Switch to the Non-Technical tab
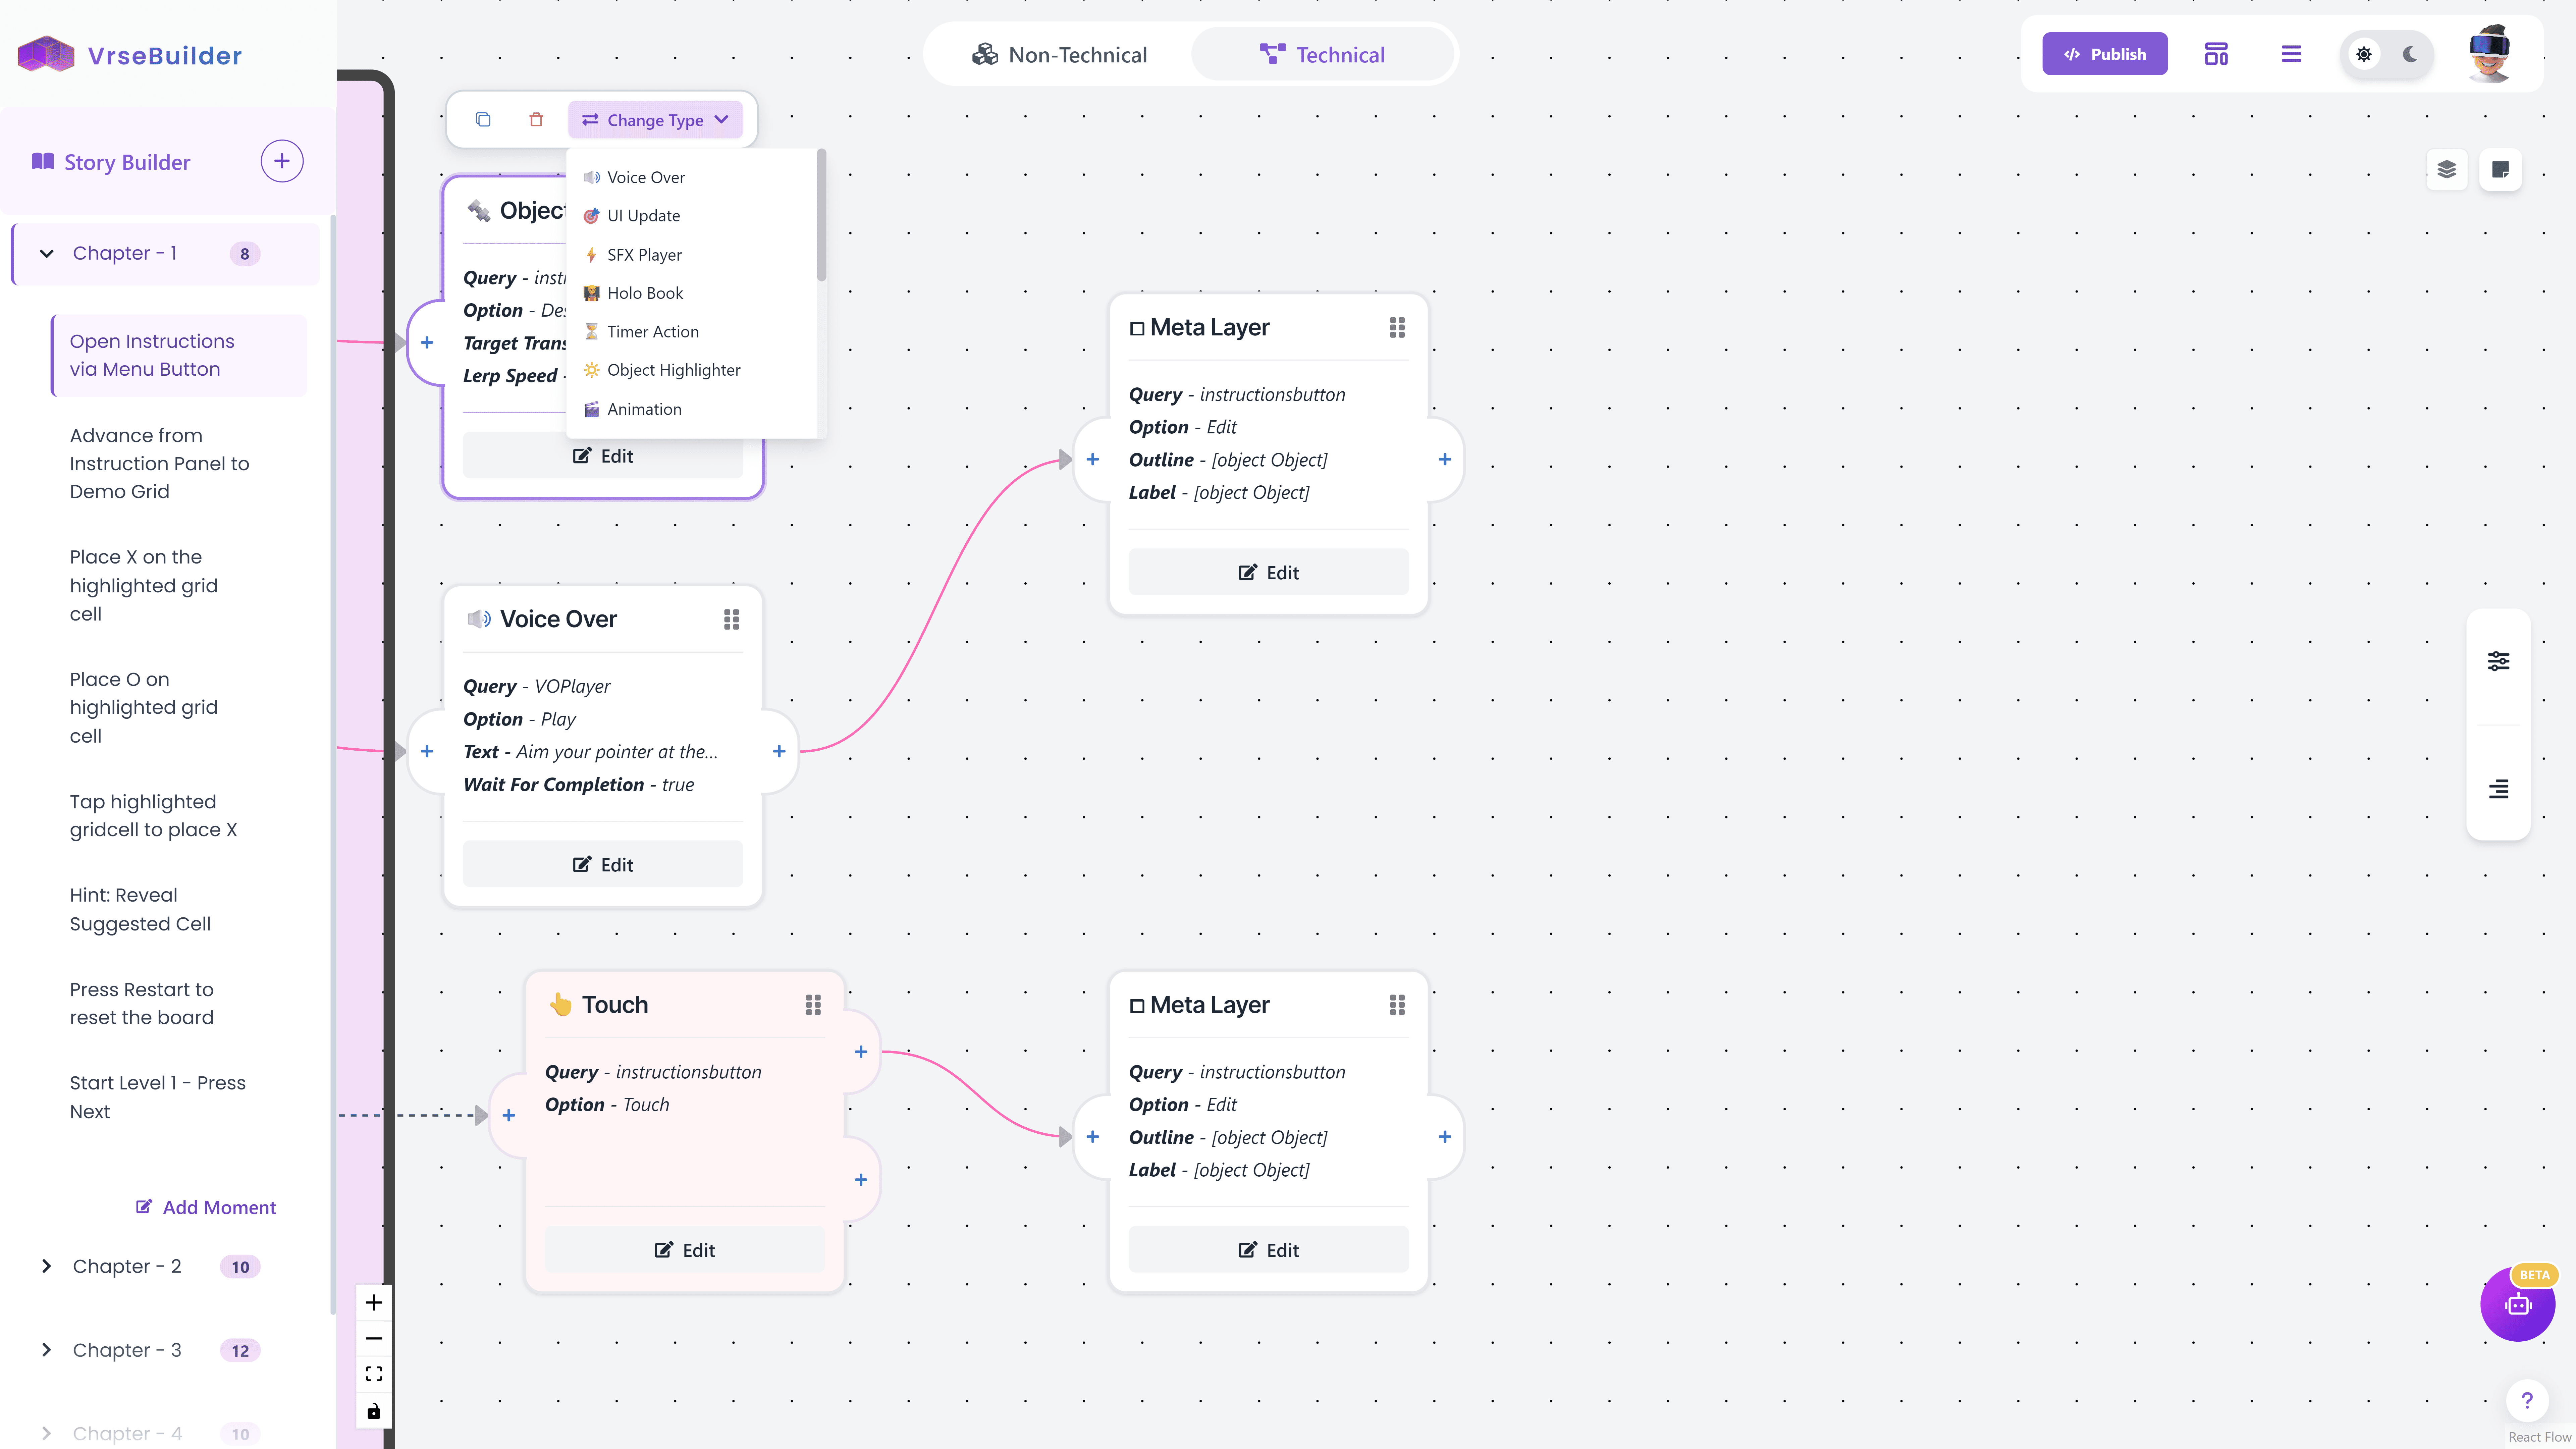2576x1449 pixels. pos(1059,55)
